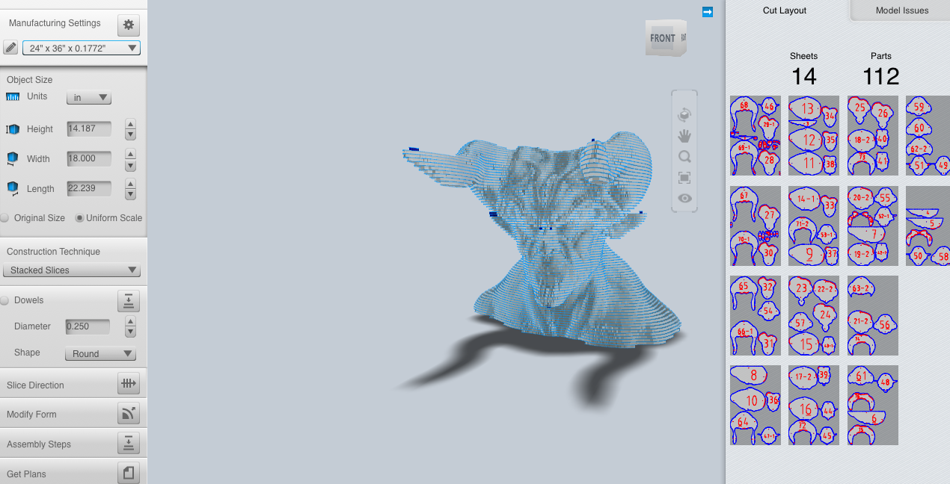Open the Construction Technique Stacked Slices dropdown
Viewport: 950px width, 484px height.
coord(71,270)
